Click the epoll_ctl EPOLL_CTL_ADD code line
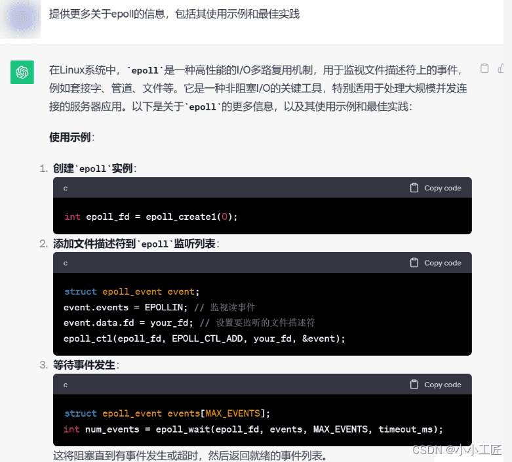 [205, 339]
